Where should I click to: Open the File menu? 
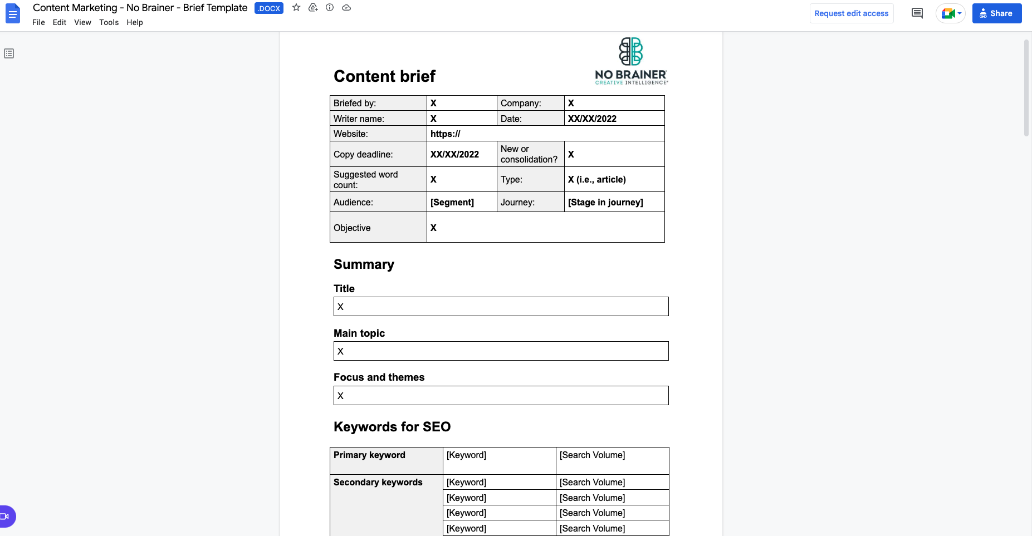(38, 22)
